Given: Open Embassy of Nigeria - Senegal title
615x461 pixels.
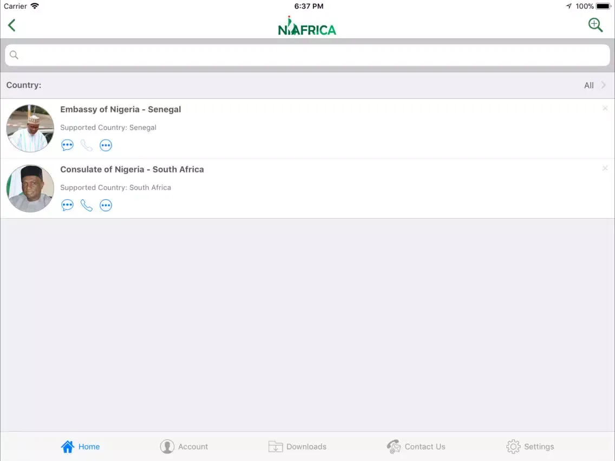Looking at the screenshot, I should pos(120,109).
